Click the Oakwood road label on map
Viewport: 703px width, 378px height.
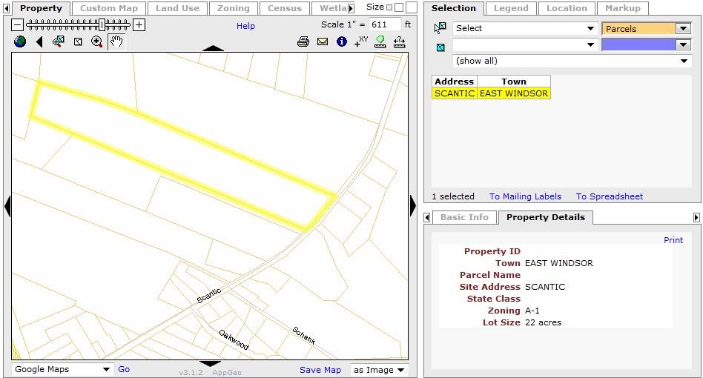[234, 340]
